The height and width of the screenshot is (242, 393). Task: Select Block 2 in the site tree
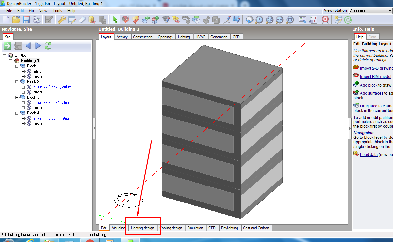pos(33,82)
